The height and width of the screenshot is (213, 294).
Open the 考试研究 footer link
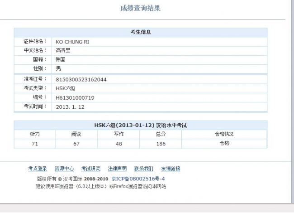(x=91, y=169)
